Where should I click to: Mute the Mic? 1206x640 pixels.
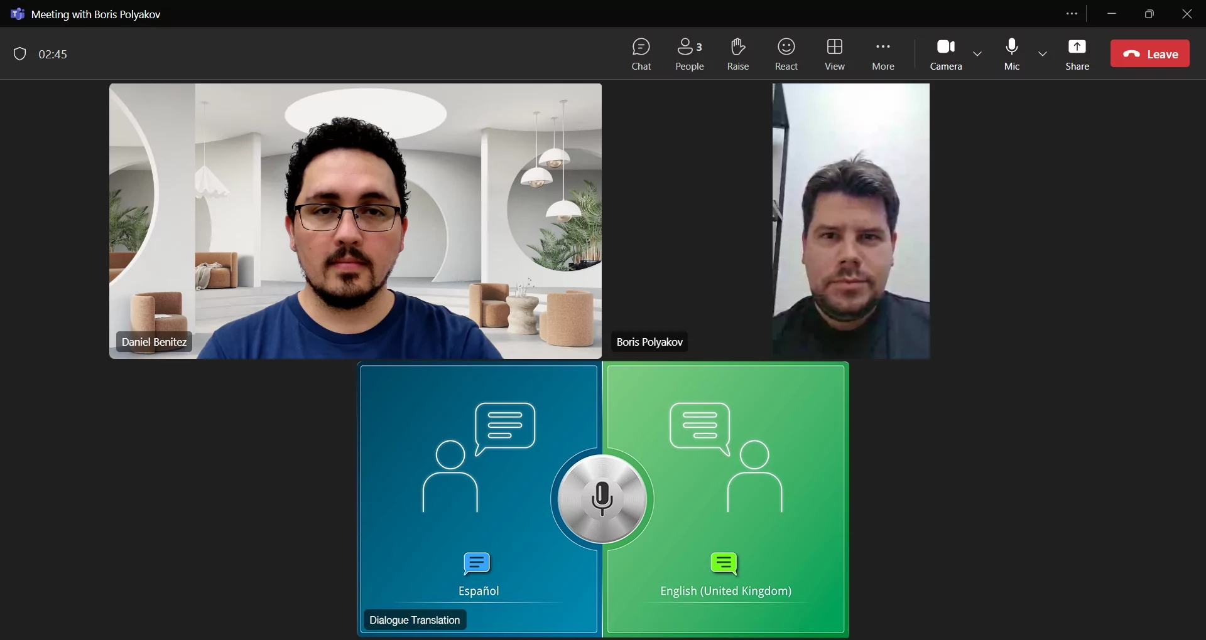coord(1011,54)
